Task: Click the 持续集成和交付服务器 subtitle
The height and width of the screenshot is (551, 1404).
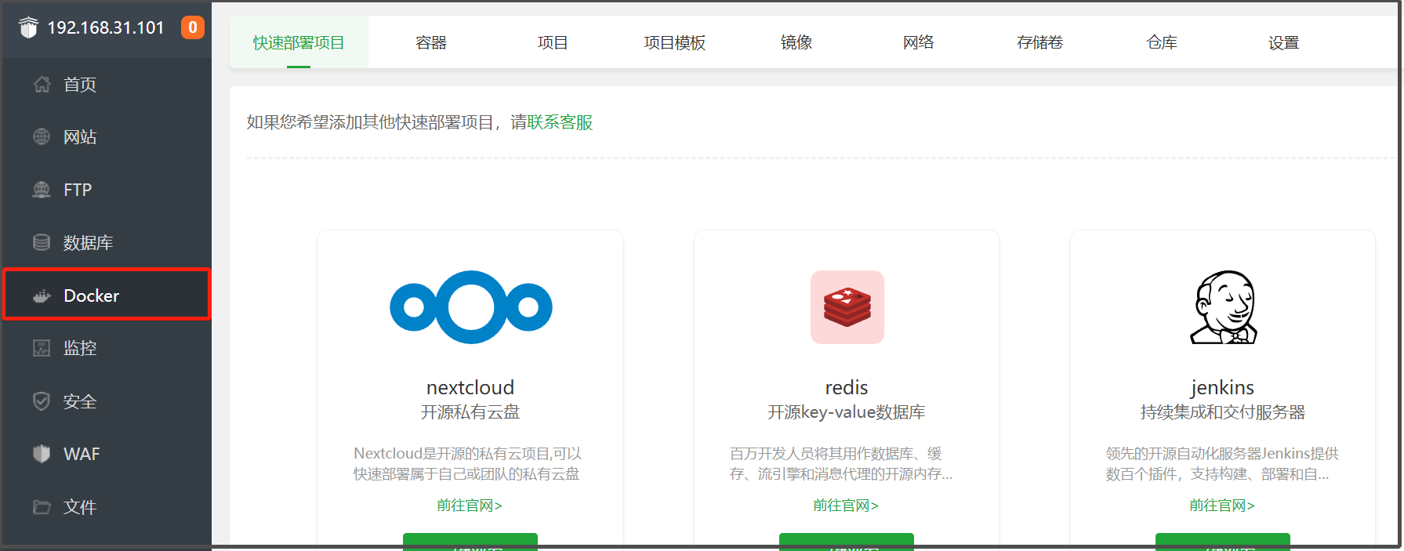Action: click(x=1223, y=412)
